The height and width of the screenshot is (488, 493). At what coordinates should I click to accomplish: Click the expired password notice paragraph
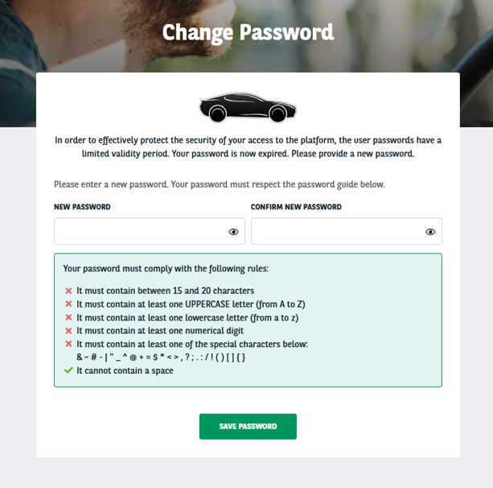(248, 147)
